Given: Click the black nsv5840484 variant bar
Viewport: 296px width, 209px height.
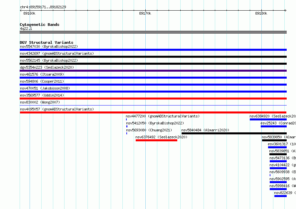Looking at the screenshot, I should pyautogui.click(x=234, y=133).
